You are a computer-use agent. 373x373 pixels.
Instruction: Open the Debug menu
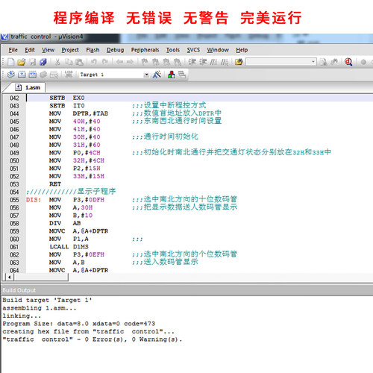[x=115, y=50]
